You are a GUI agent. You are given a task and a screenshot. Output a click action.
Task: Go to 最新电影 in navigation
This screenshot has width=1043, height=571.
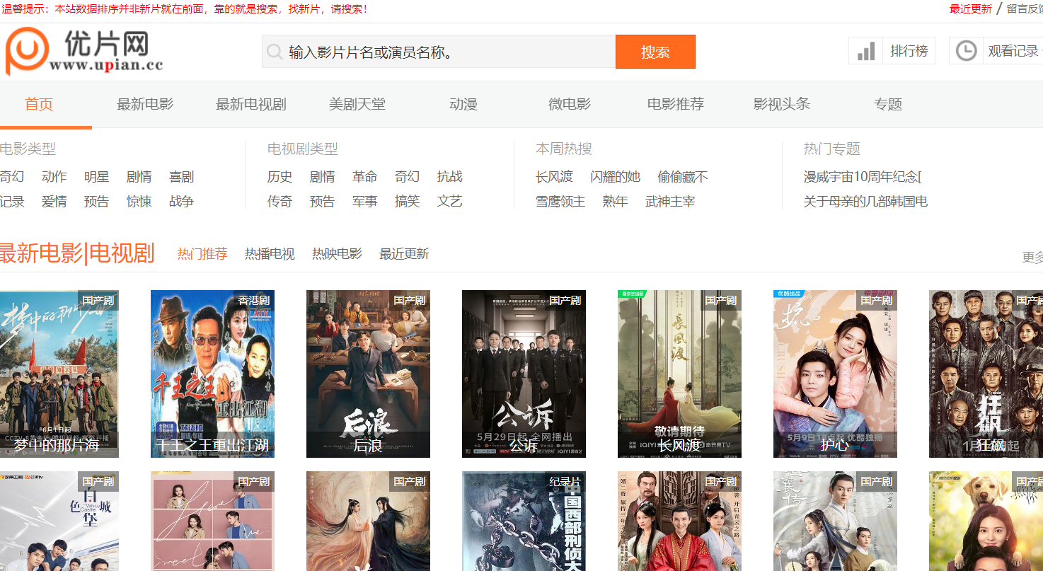145,104
